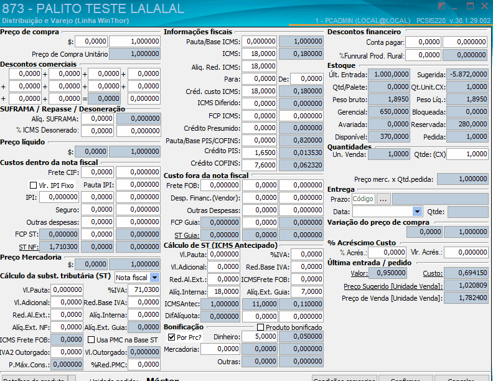Click the %Funrural Prod. Rural percentage field
The height and width of the screenshot is (381, 493).
[423, 55]
